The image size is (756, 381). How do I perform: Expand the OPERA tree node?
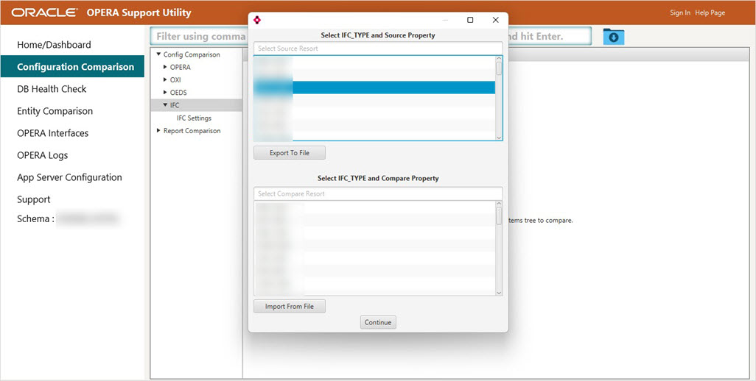pyautogui.click(x=165, y=67)
